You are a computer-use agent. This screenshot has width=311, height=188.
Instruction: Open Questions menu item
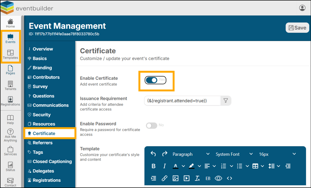coord(49,96)
